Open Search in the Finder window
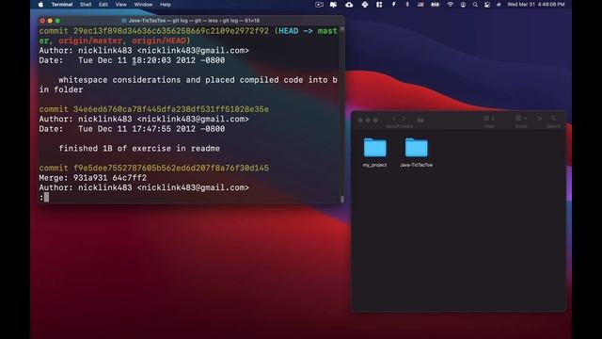602x339 pixels. (x=553, y=119)
